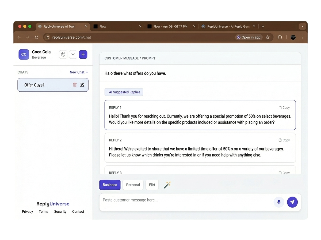Viewport: 321px width, 240px height.
Task: Start a New Chat from the sidebar
Action: (x=78, y=72)
